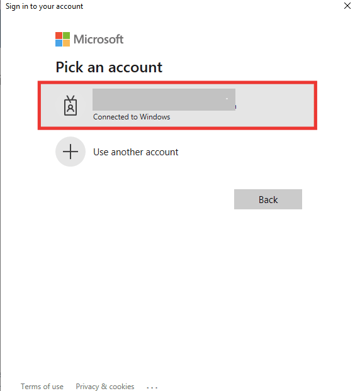Click the blue square of Microsoft logo
Viewport: 355px width, 391px height.
click(59, 43)
